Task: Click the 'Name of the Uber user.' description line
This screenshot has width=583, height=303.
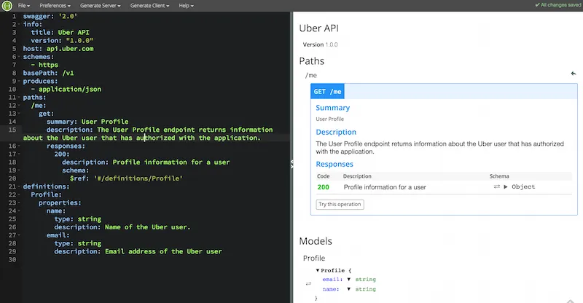Action: tap(122, 227)
